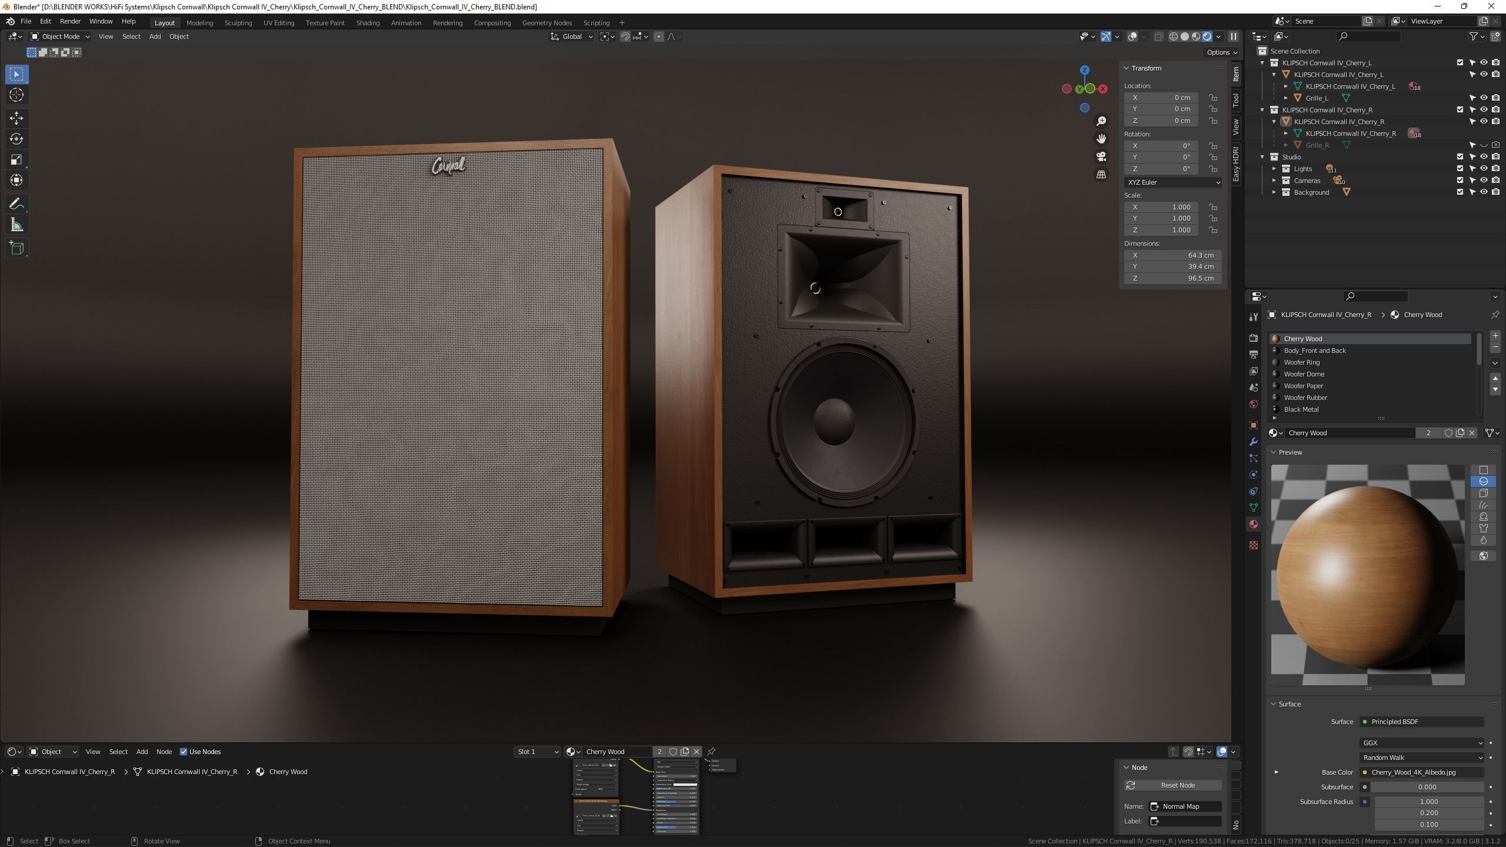
Task: Click the Reset Node button
Action: coord(1172,785)
